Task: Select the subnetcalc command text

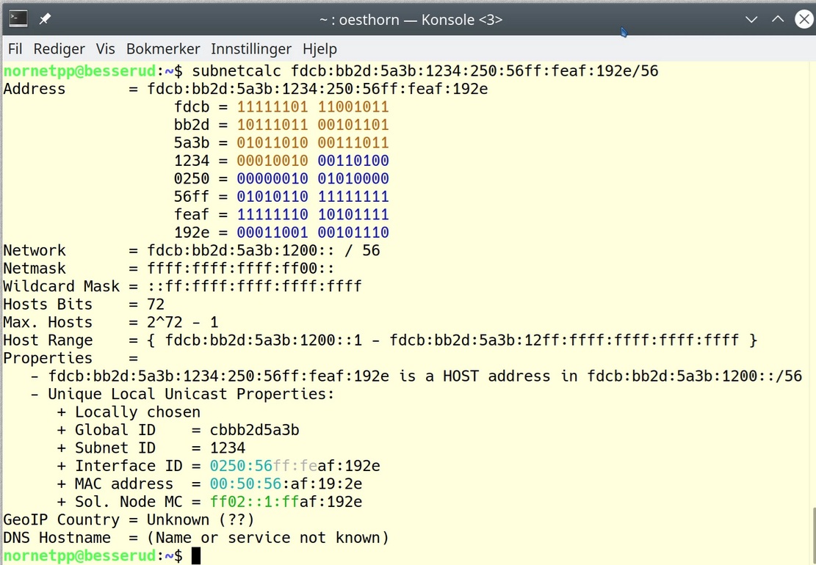Action: 425,70
